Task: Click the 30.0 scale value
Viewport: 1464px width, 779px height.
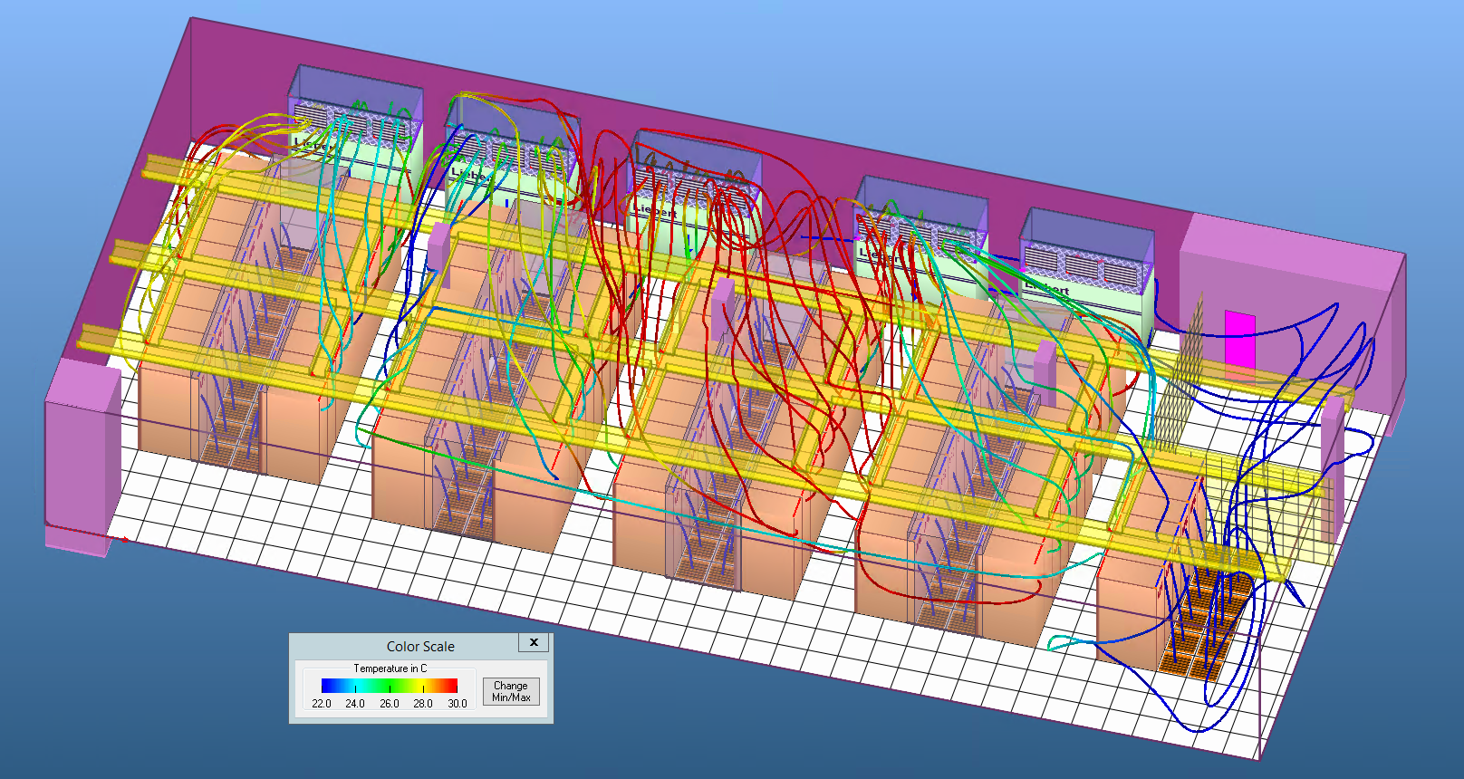Action: 457,704
